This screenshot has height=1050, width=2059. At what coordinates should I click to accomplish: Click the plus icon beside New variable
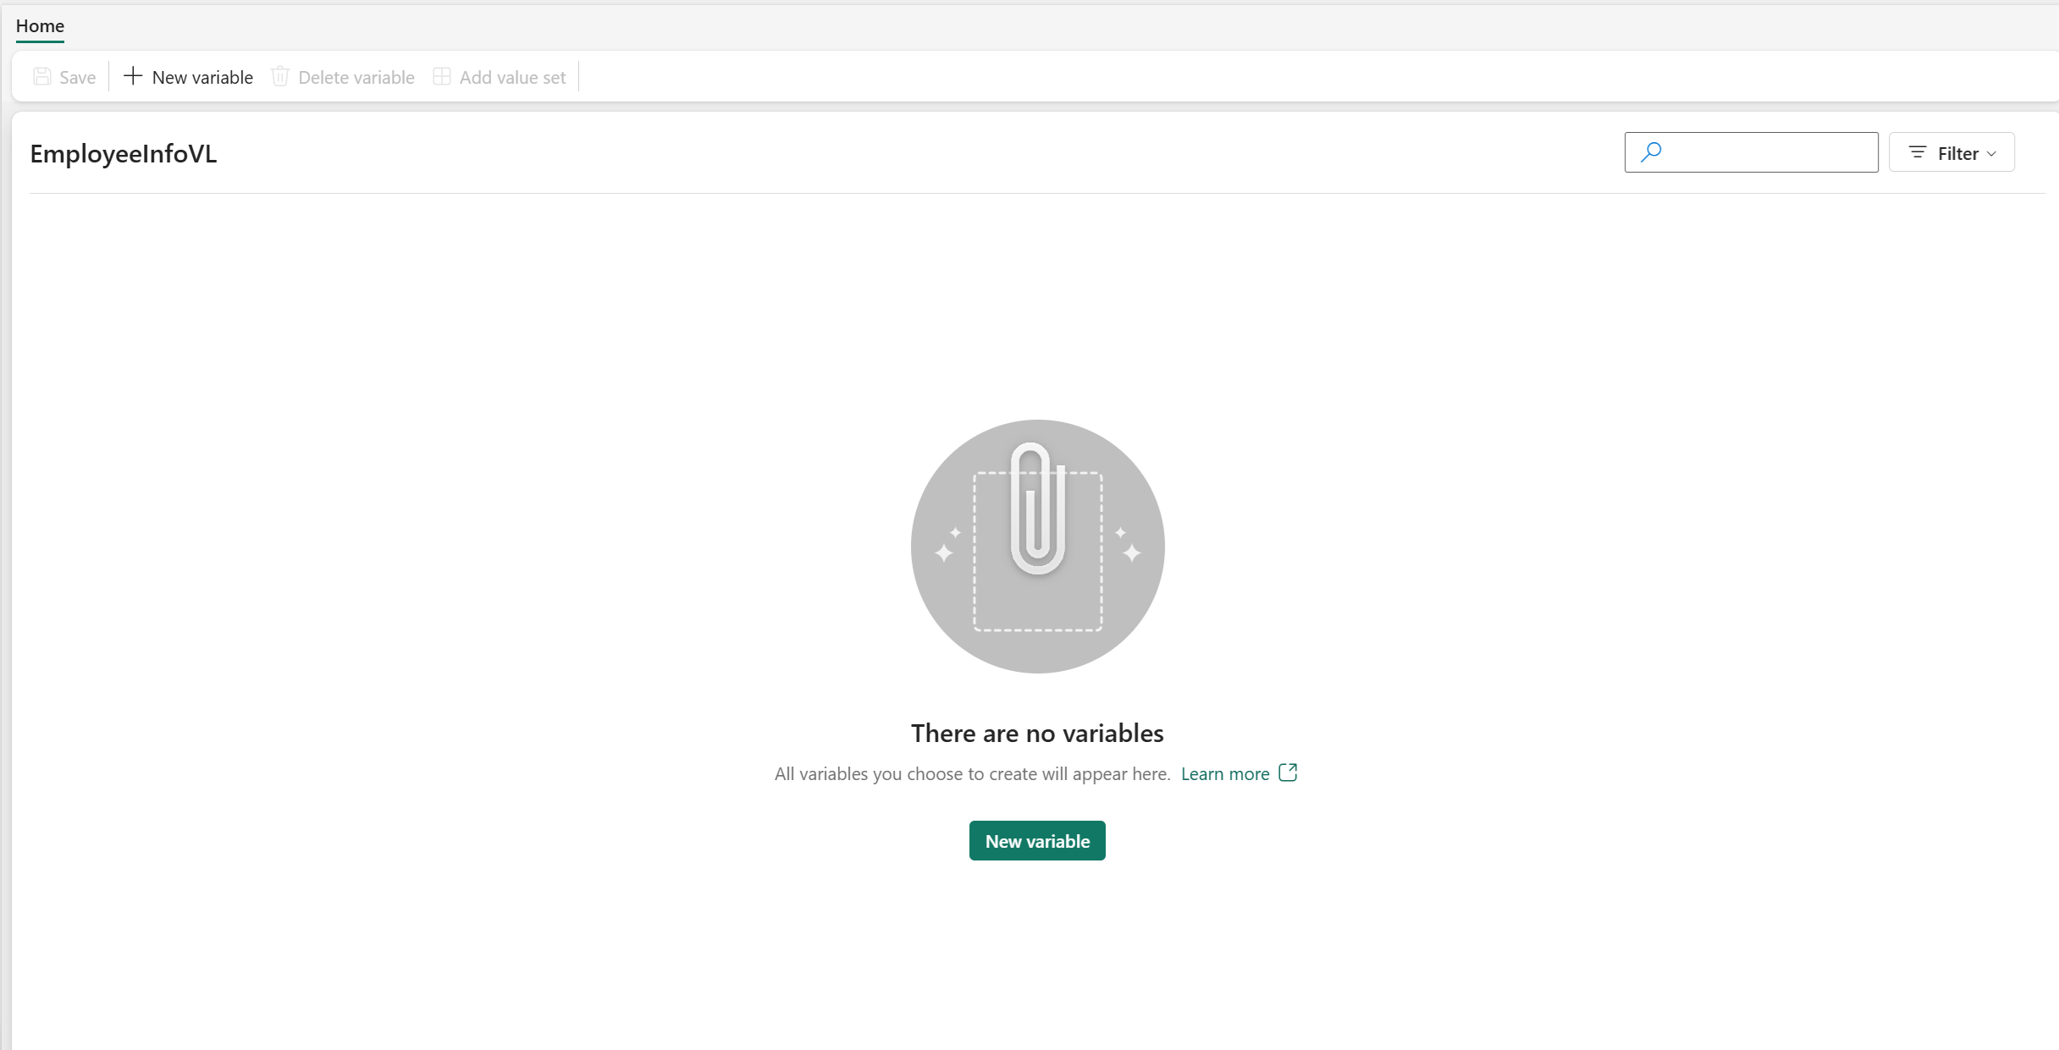[x=133, y=76]
